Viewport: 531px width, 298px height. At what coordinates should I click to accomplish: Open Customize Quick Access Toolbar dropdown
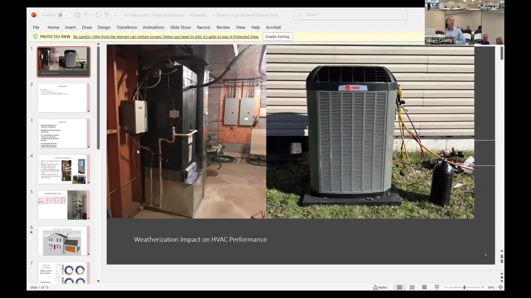(116, 15)
